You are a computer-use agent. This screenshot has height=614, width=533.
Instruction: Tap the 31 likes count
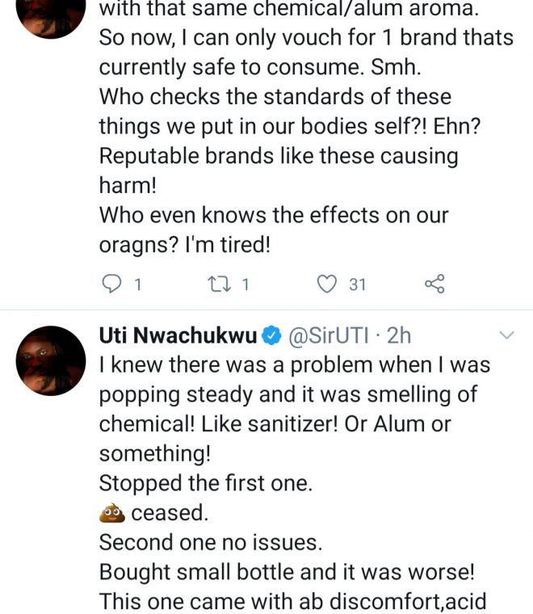click(357, 284)
